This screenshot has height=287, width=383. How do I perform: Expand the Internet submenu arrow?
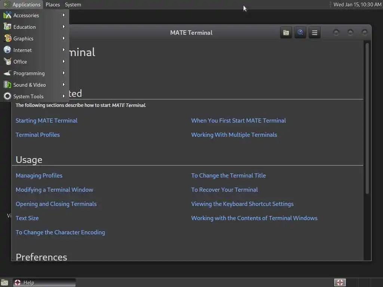[64, 50]
